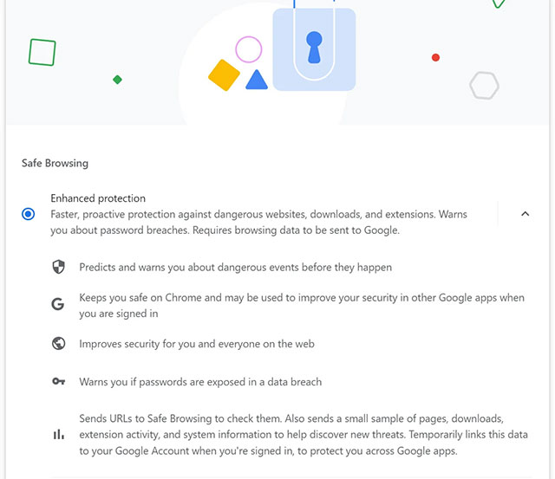Viewport: 555px width, 479px height.
Task: Click the Enhanced protection title label
Action: pos(98,198)
